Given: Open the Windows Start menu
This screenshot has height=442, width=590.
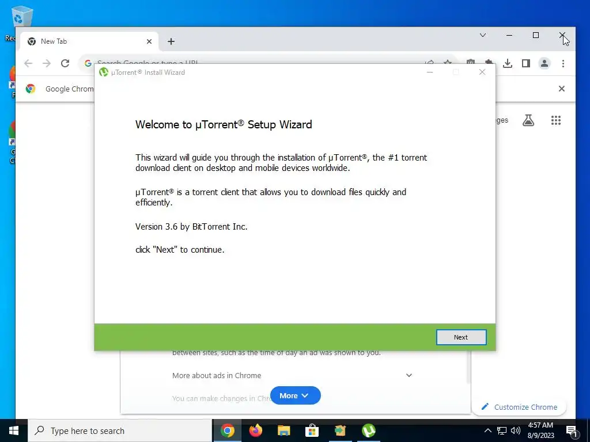Looking at the screenshot, I should [x=14, y=430].
